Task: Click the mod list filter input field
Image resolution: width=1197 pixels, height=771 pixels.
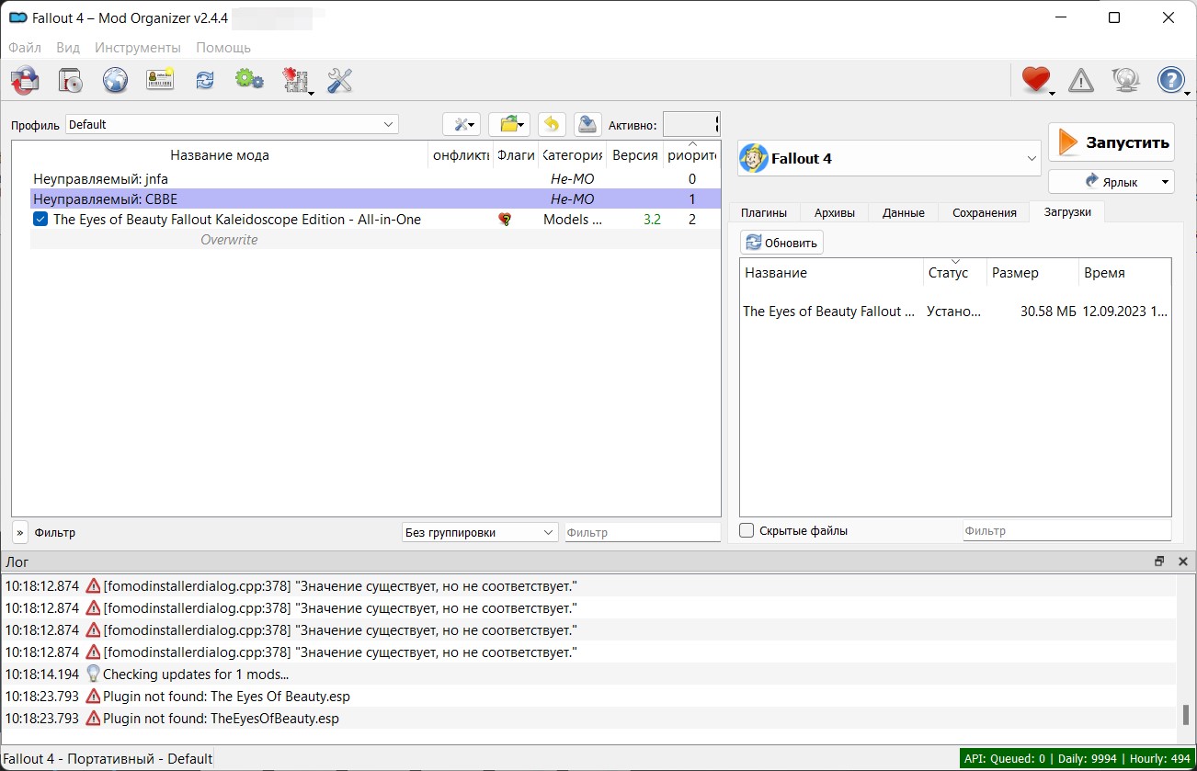Action: pos(643,532)
